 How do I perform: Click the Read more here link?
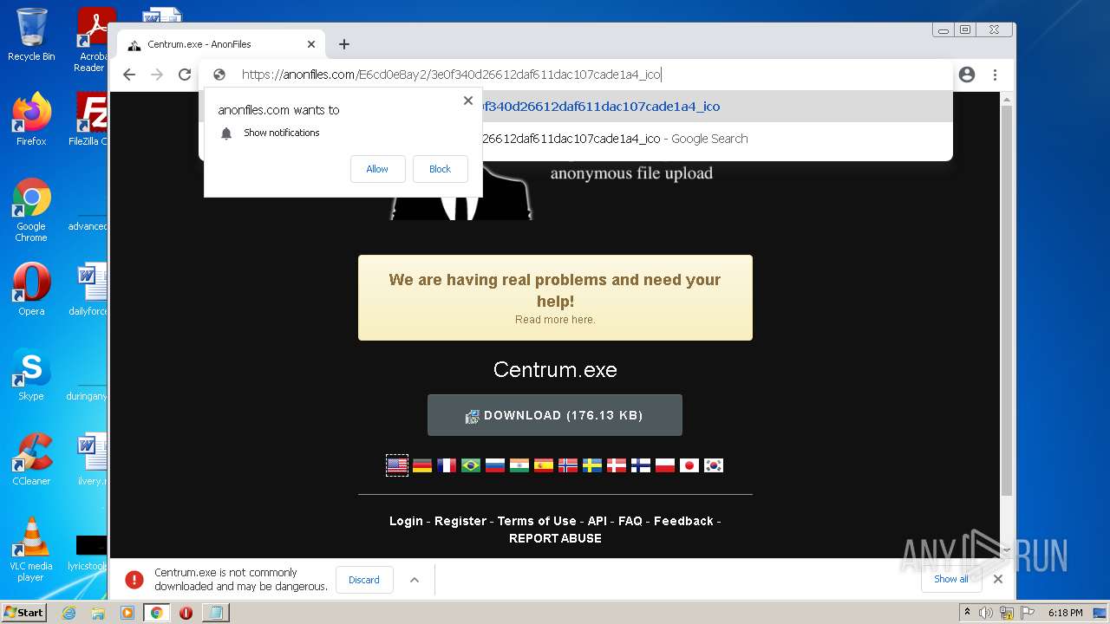coord(555,320)
